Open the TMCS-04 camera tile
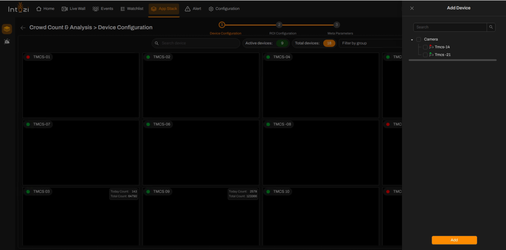This screenshot has height=250, width=506. click(321, 85)
